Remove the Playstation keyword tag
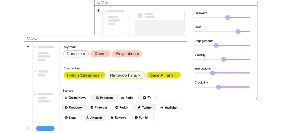The height and width of the screenshot is (133, 281). click(x=138, y=54)
